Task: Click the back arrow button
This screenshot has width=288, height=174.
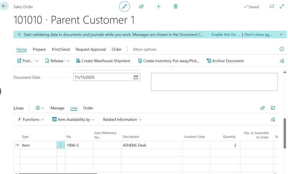Action: (4, 7)
